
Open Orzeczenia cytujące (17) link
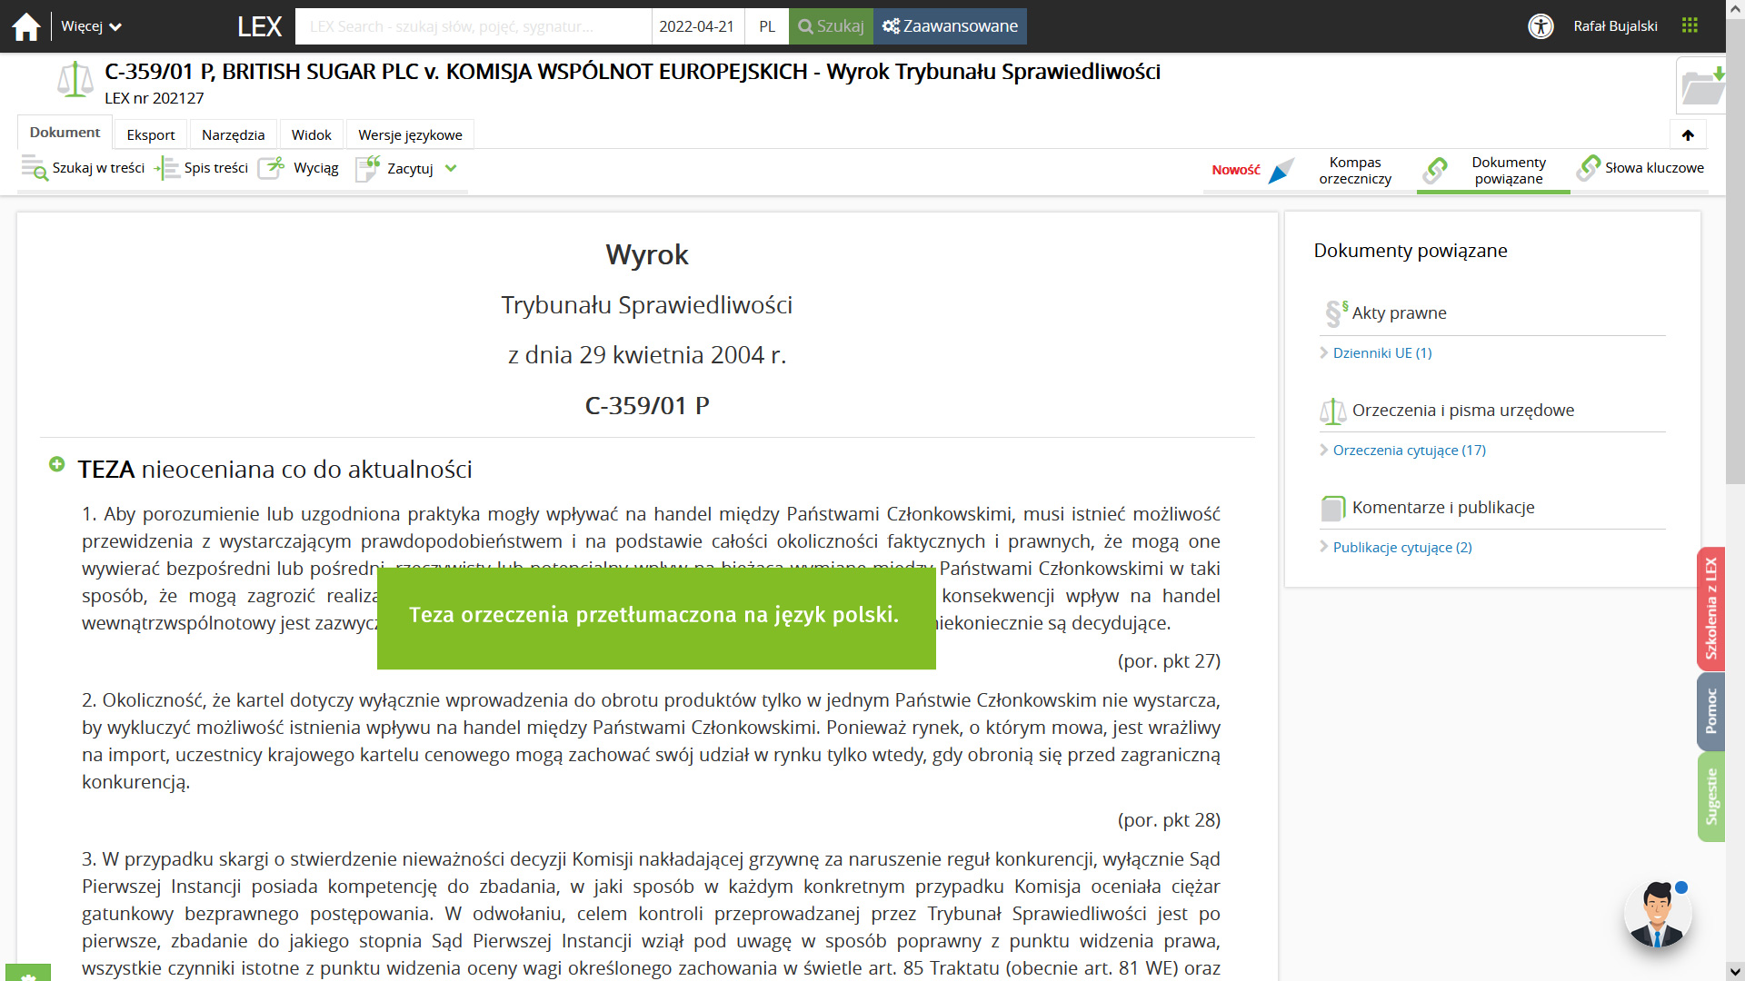[x=1409, y=450]
